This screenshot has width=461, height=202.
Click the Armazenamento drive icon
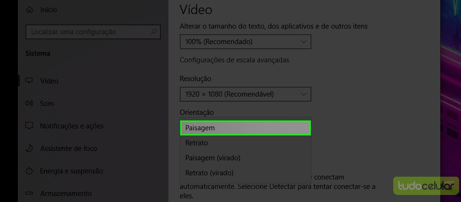30,193
